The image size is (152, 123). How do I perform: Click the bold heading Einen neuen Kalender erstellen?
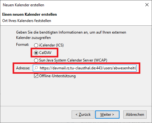tap(30, 14)
